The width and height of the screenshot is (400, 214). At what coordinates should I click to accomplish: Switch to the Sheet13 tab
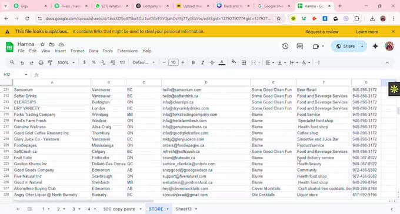coord(184,209)
